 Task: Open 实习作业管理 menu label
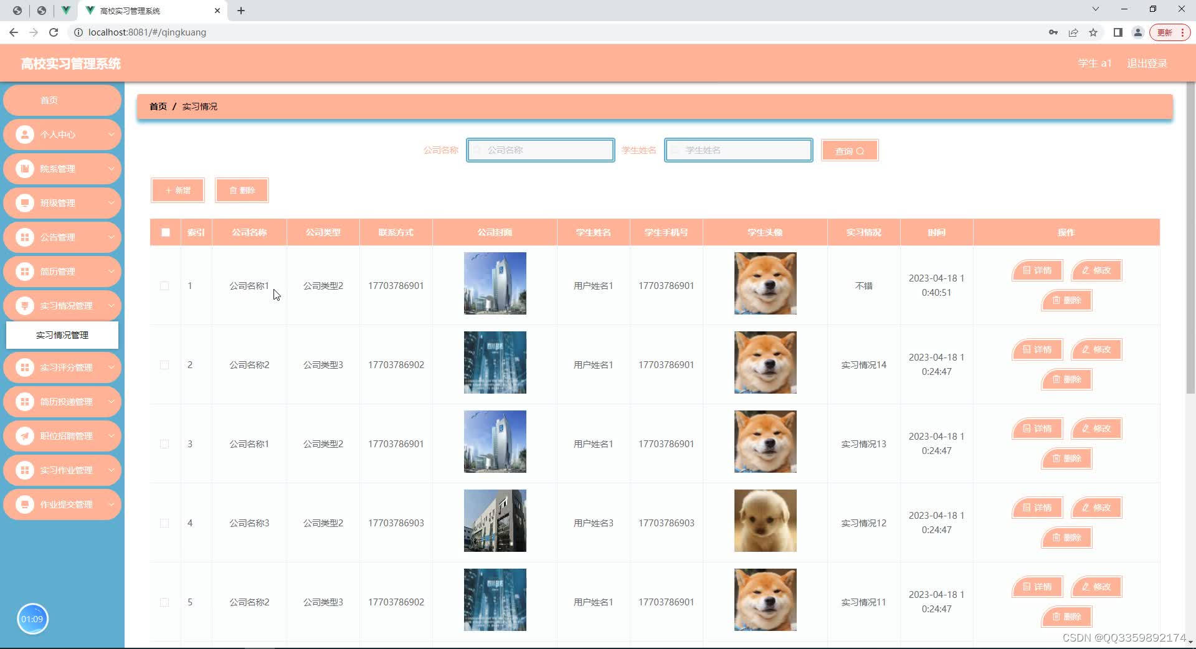pyautogui.click(x=66, y=470)
